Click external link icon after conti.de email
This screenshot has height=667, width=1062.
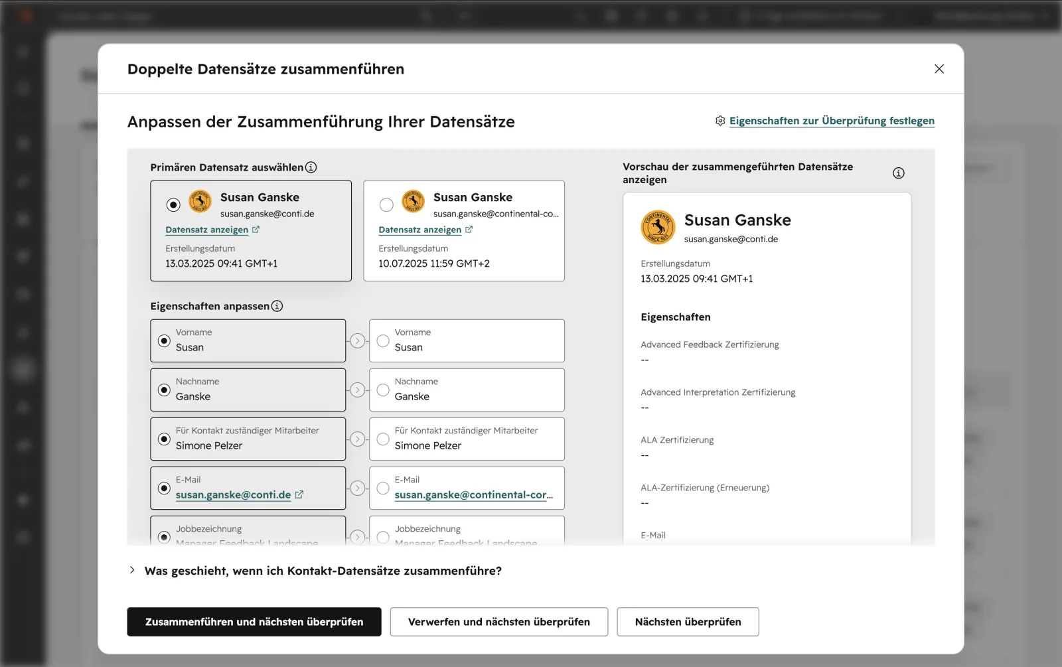tap(299, 494)
